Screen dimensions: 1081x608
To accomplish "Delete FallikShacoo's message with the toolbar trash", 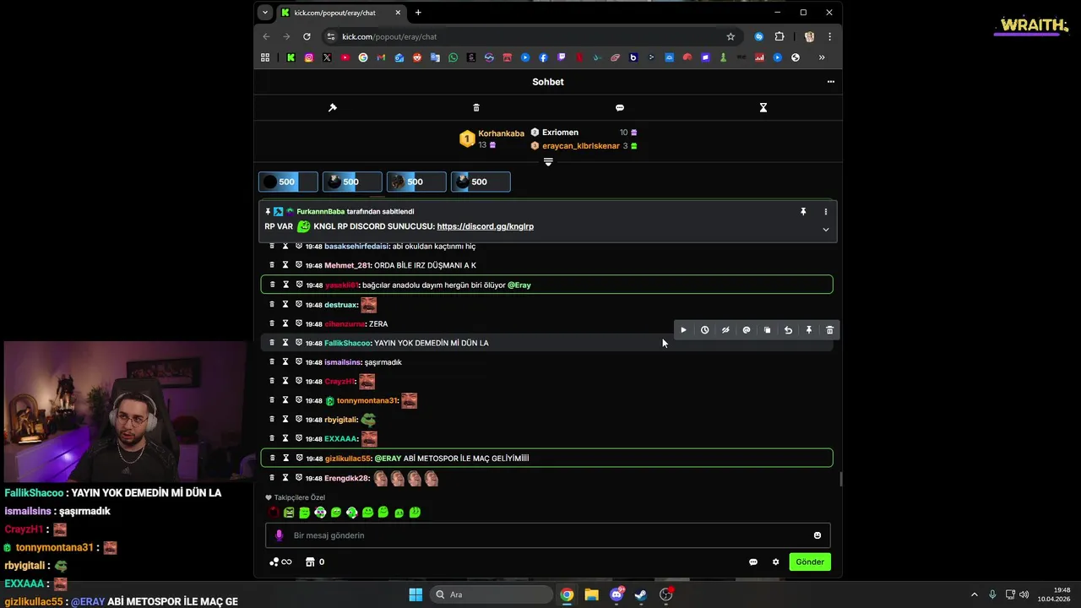I will click(830, 330).
